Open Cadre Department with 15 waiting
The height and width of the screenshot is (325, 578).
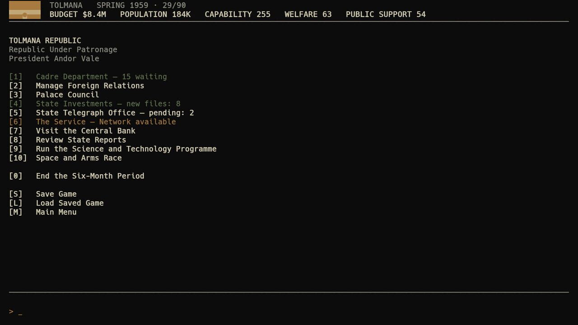point(88,77)
